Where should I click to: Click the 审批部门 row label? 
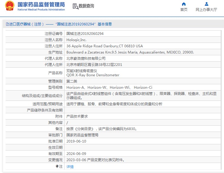pyautogui.click(x=55, y=135)
